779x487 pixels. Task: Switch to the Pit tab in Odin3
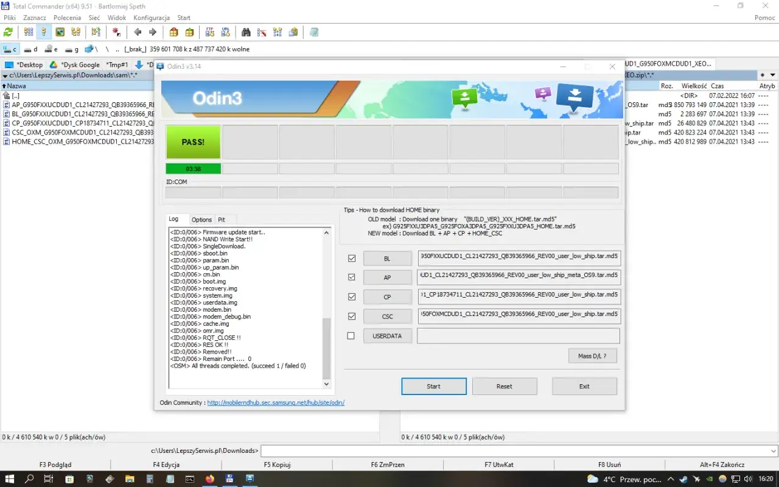222,220
